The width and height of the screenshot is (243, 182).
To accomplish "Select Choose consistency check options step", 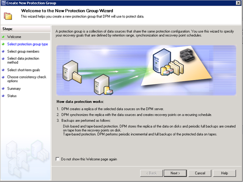I will pos(26,79).
